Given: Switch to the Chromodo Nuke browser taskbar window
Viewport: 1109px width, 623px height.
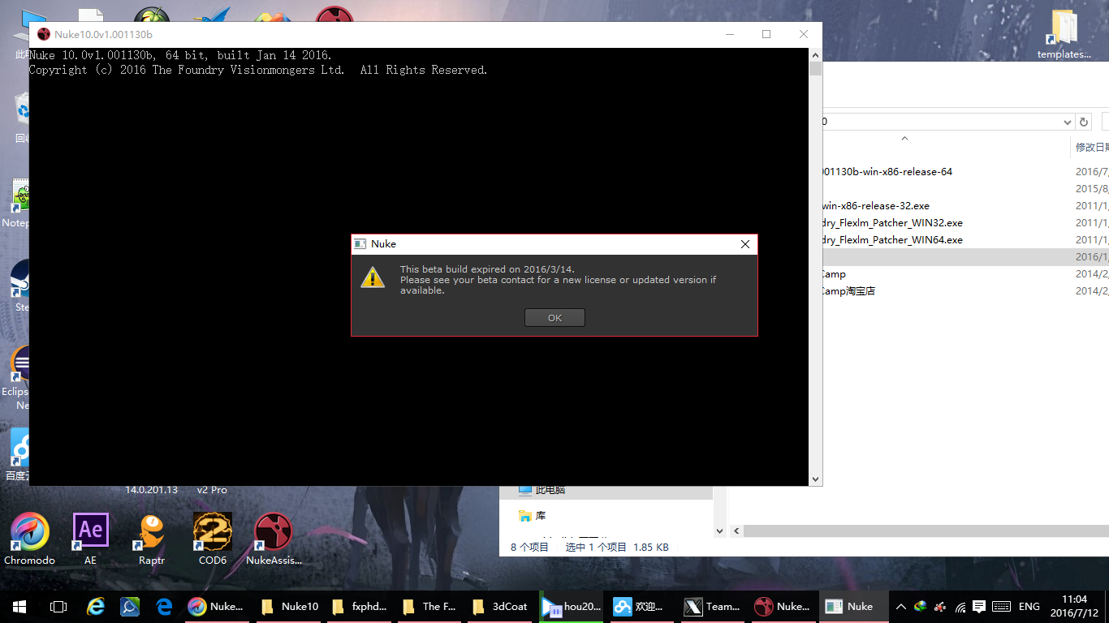Looking at the screenshot, I should coord(215,606).
